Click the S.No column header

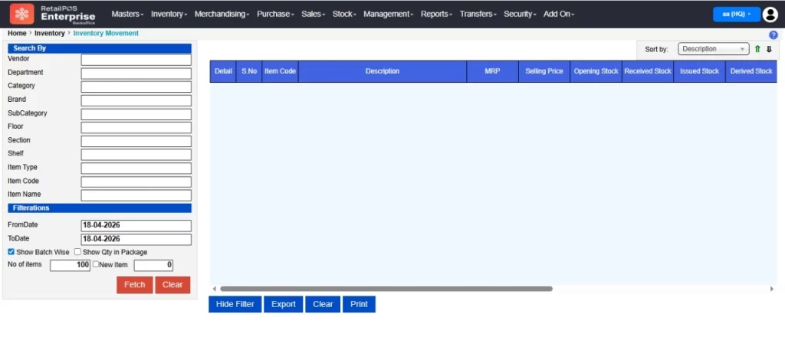click(249, 71)
